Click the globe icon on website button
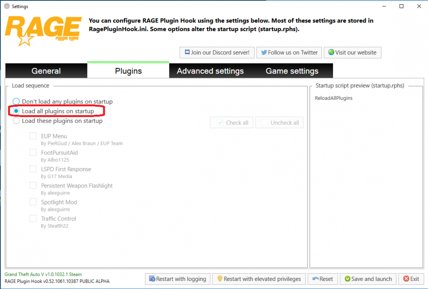The width and height of the screenshot is (428, 289). pyautogui.click(x=331, y=52)
